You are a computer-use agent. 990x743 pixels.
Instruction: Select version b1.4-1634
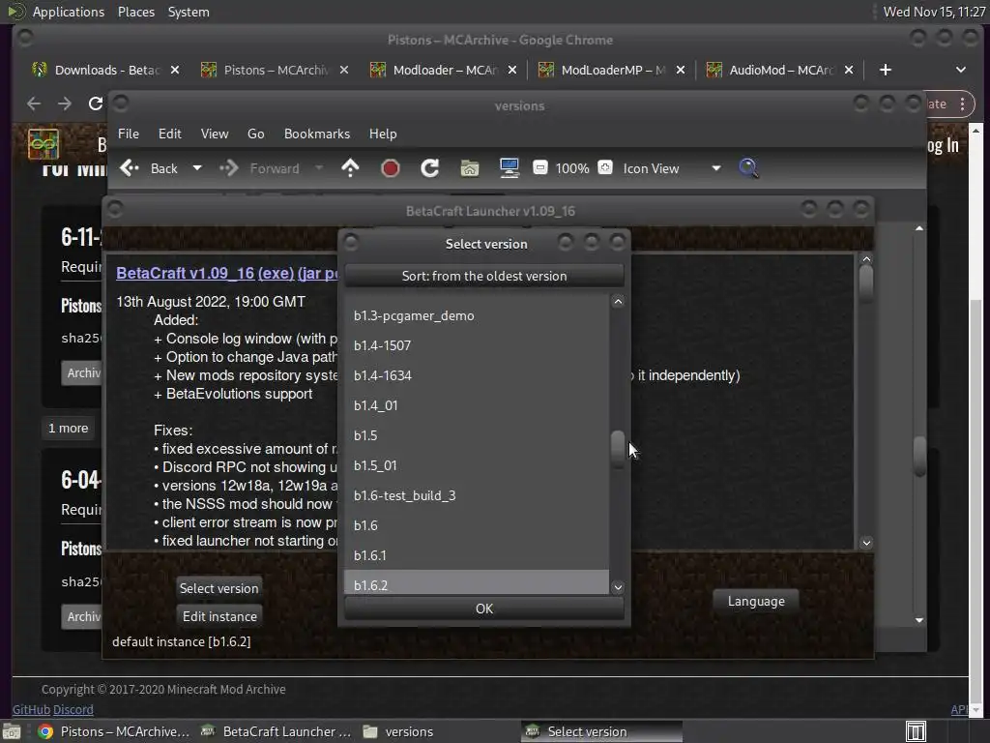pos(477,375)
